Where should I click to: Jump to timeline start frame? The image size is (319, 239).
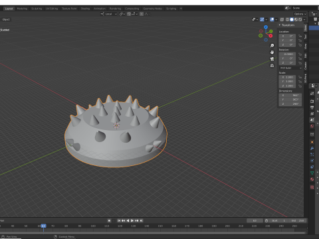click(119, 220)
